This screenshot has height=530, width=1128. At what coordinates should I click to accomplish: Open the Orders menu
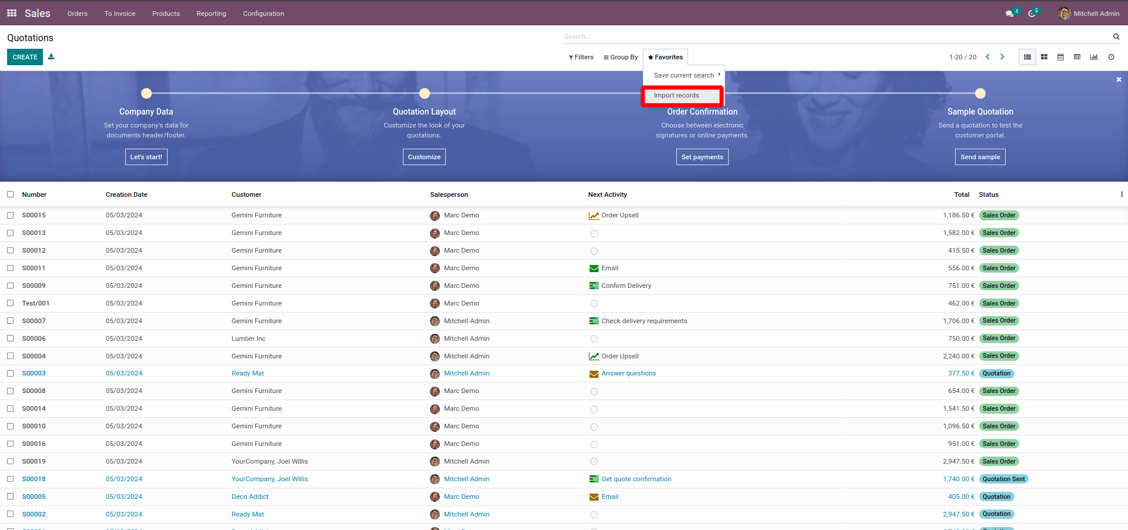[77, 14]
